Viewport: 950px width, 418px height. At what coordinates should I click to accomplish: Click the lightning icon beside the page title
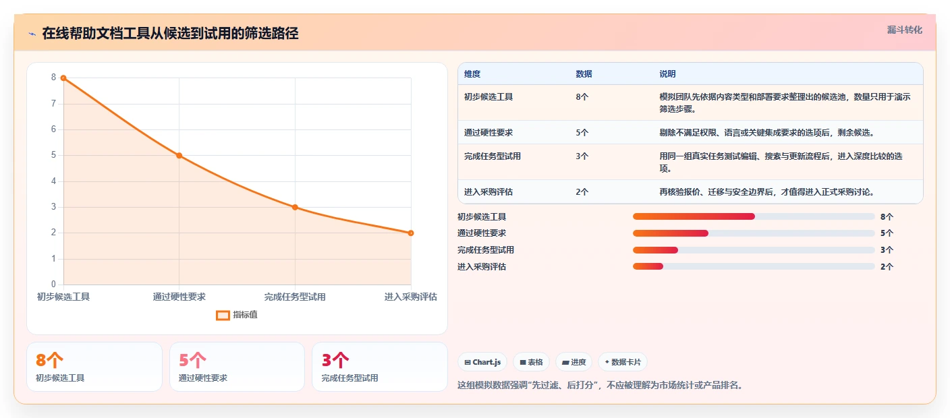click(x=32, y=34)
